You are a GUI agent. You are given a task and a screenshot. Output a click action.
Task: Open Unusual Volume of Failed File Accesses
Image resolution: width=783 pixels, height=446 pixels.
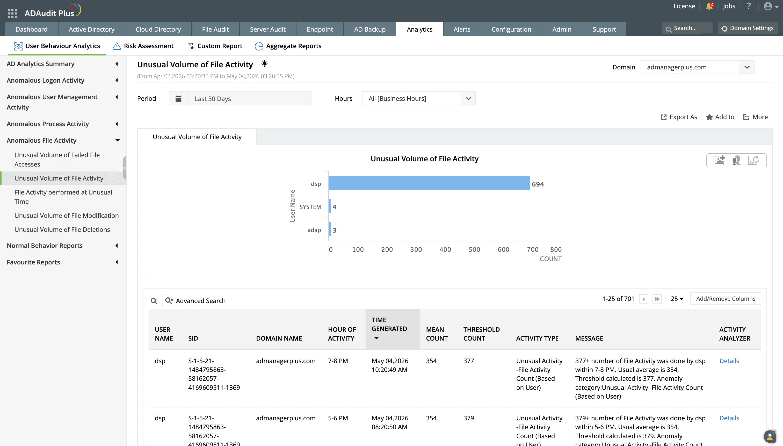tap(57, 160)
